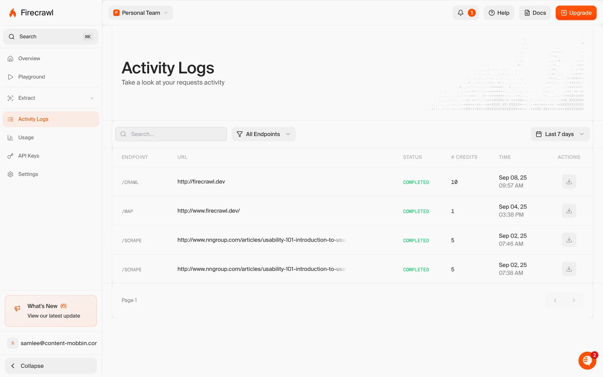Open the Personal Team switcher
Screen dimensions: 603x377
pos(140,13)
